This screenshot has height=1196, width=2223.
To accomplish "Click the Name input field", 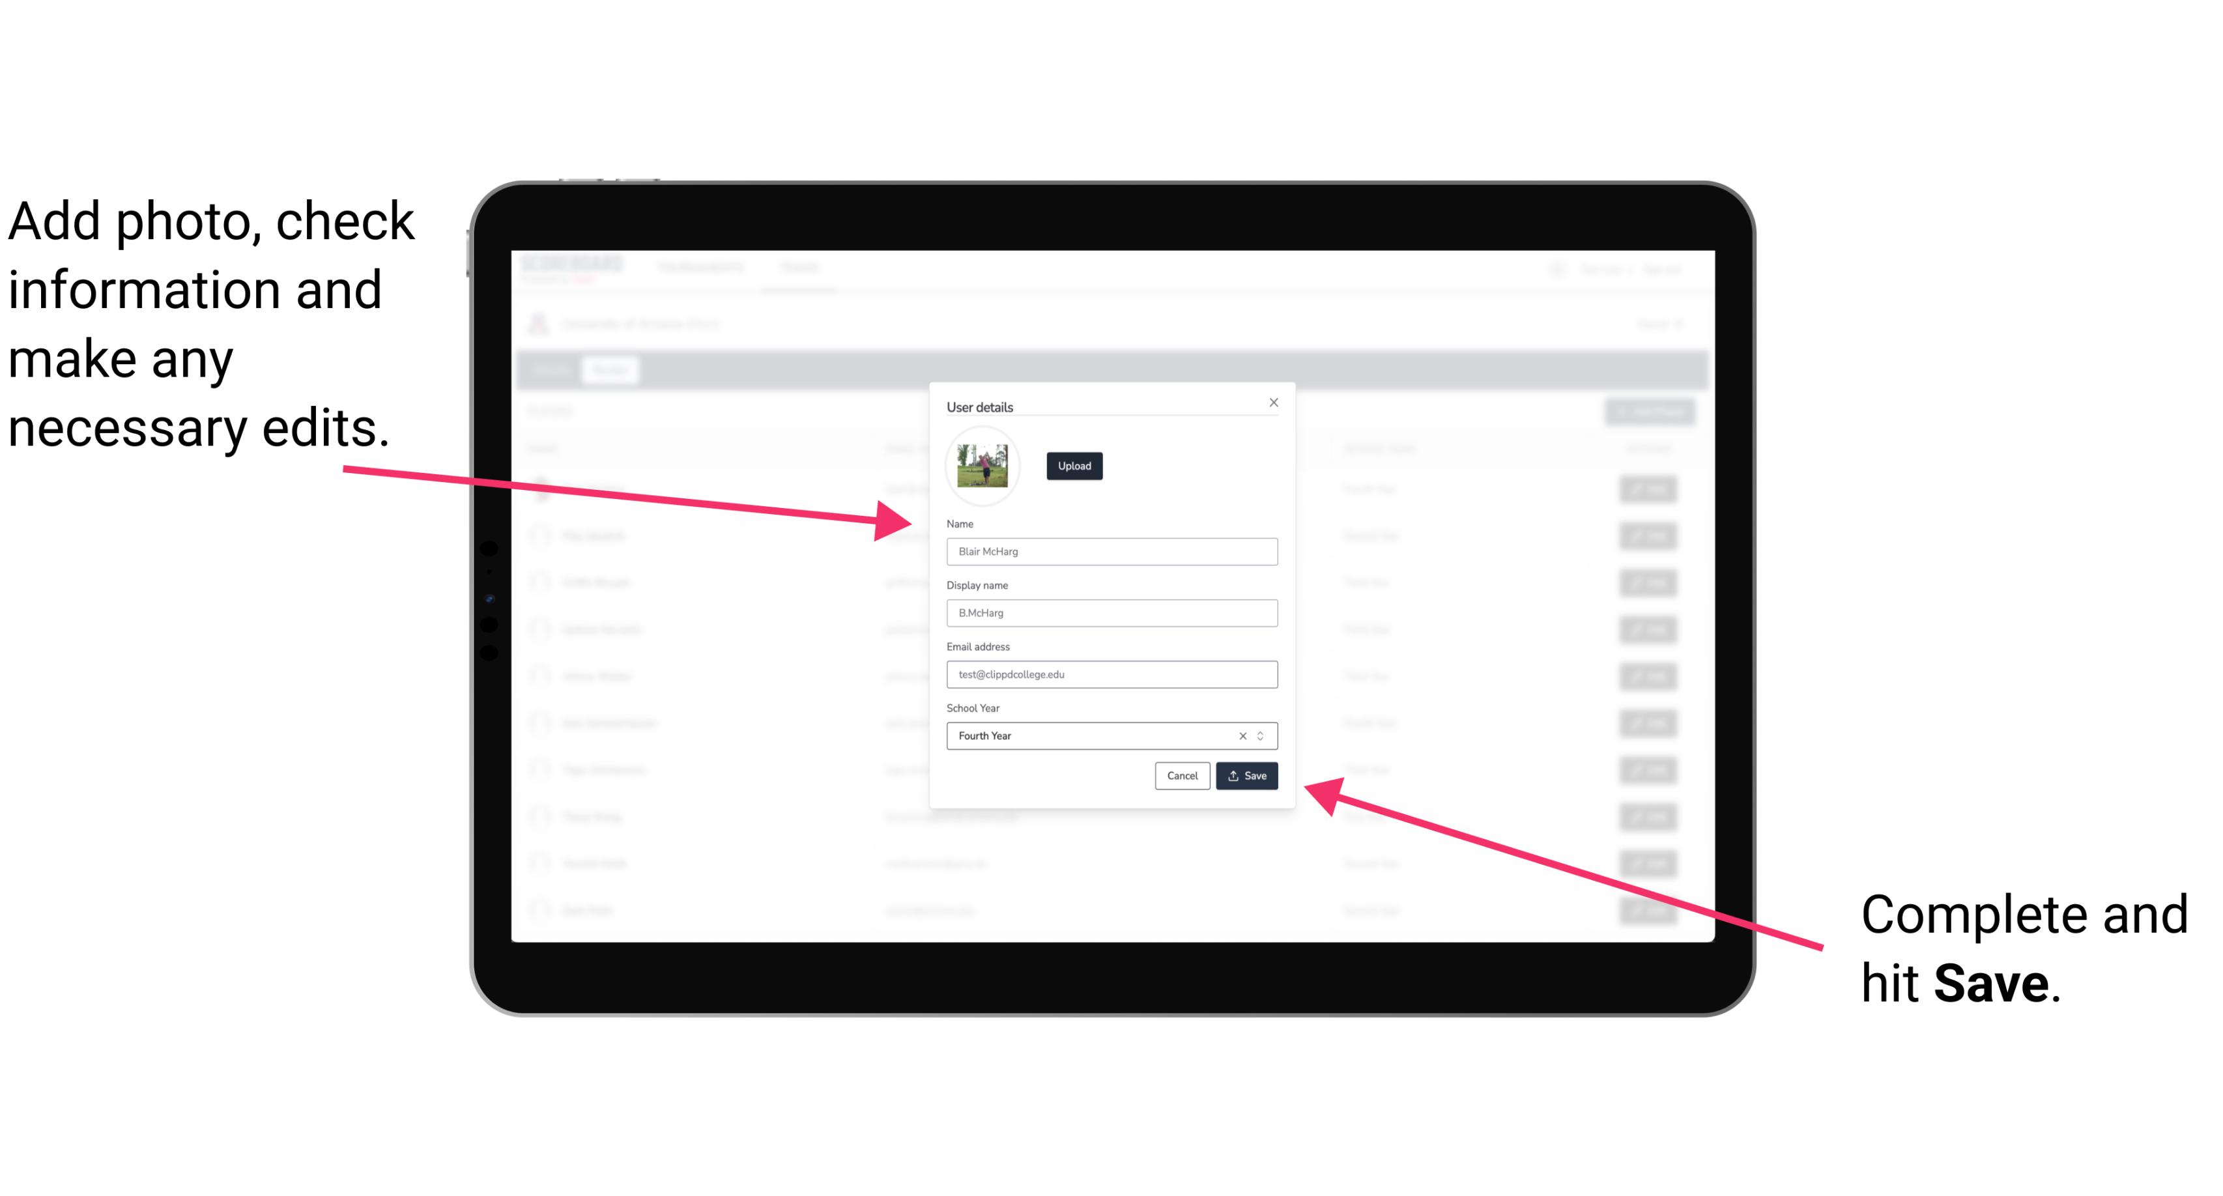I will 1111,551.
